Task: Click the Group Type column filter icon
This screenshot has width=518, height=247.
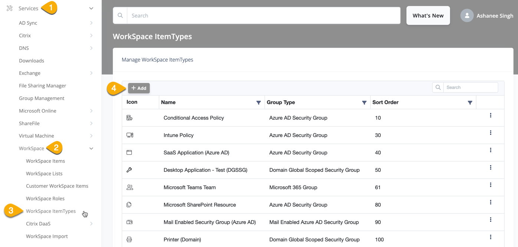Action: tap(364, 103)
